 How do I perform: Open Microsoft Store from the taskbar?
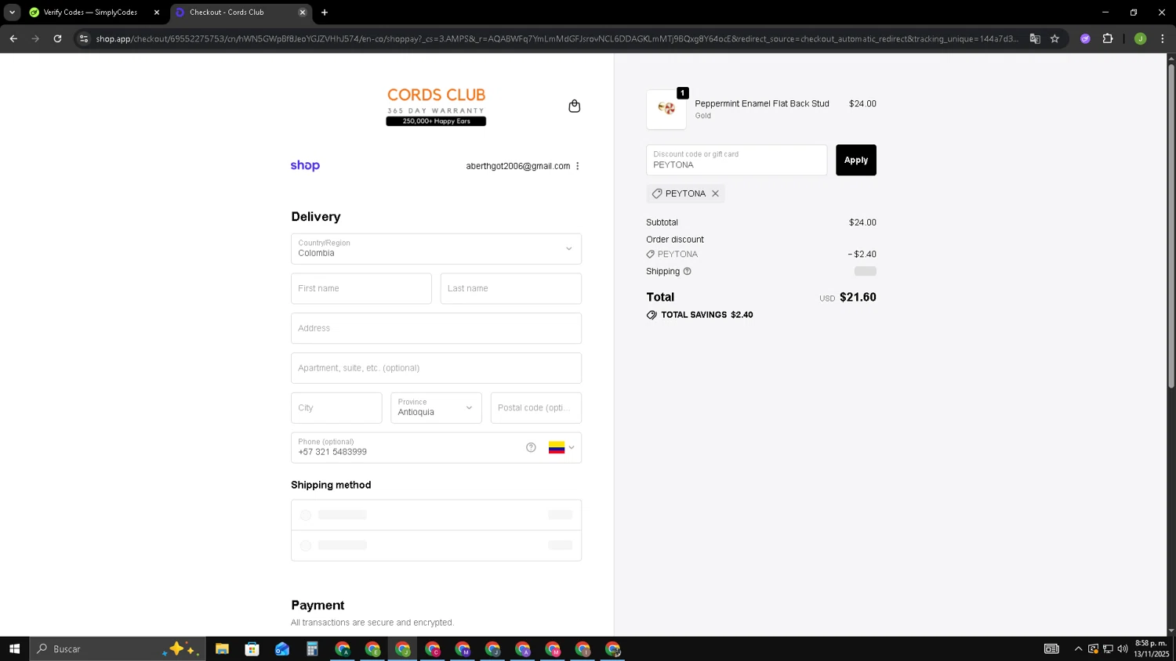click(x=252, y=648)
